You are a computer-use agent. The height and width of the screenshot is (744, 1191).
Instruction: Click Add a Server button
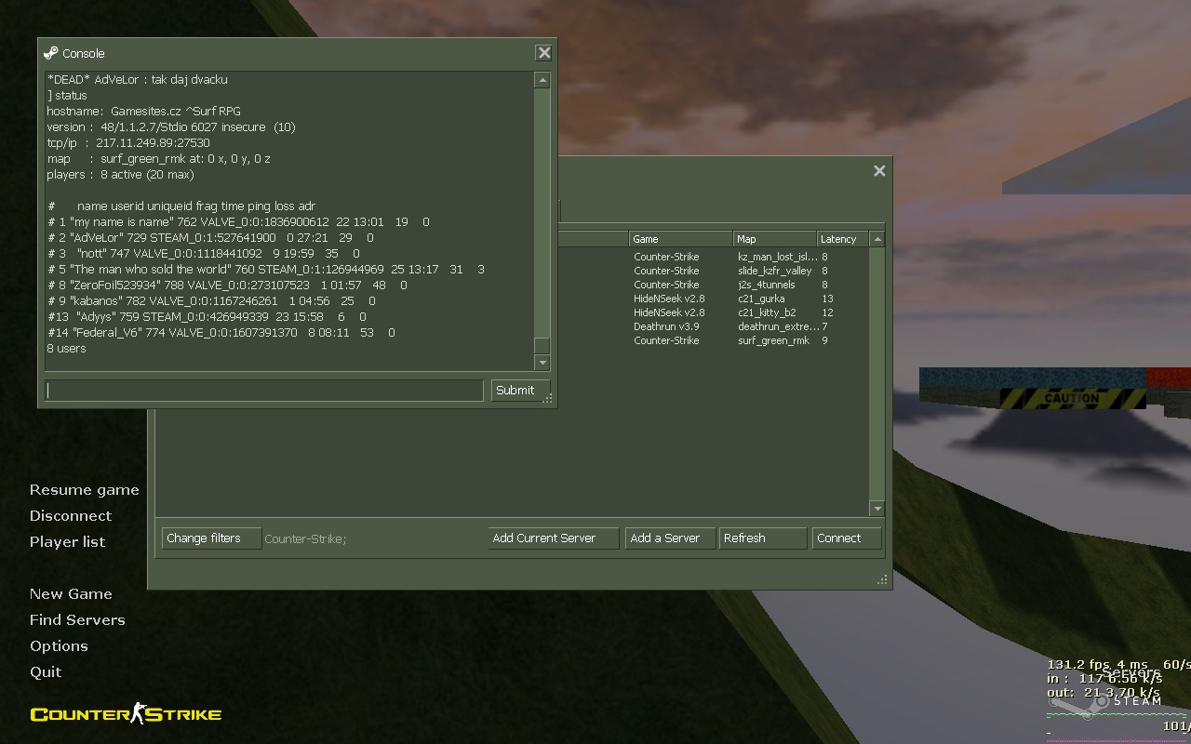670,538
